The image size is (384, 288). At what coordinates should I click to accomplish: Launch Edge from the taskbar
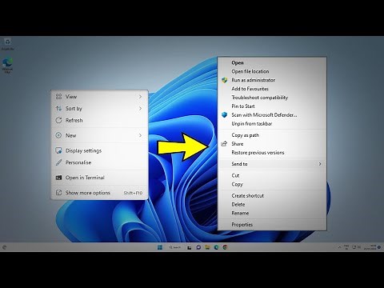(x=216, y=247)
